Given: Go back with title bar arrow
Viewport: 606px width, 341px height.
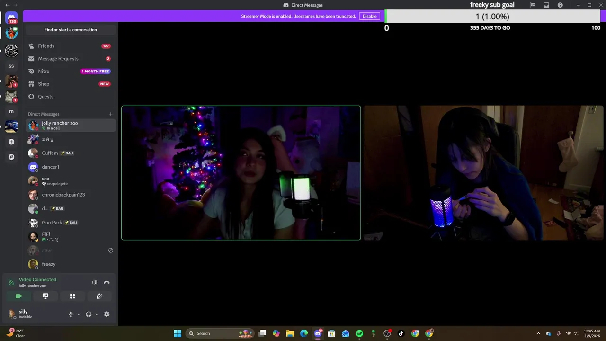Looking at the screenshot, I should 7,5.
